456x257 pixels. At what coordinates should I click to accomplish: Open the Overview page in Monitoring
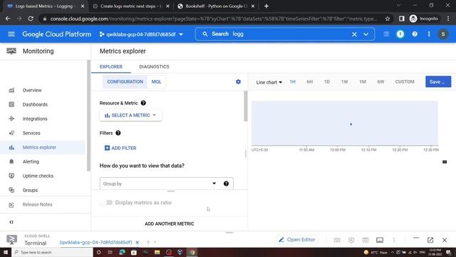(32, 91)
